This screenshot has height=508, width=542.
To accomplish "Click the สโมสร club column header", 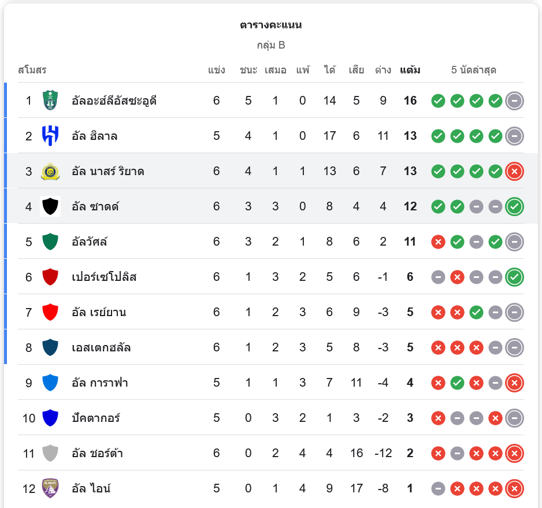I will point(32,70).
